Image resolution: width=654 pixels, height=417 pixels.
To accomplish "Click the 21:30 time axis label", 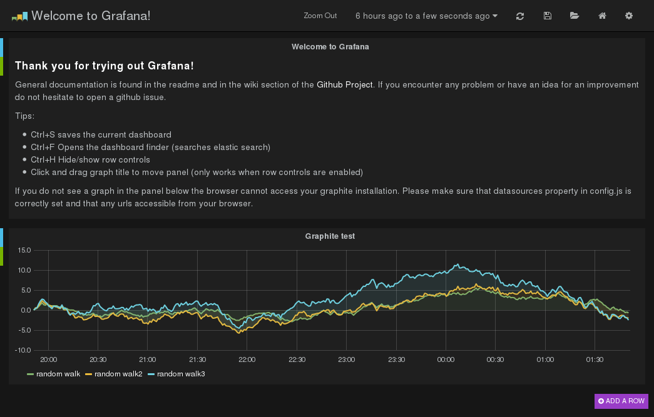I will pos(197,359).
